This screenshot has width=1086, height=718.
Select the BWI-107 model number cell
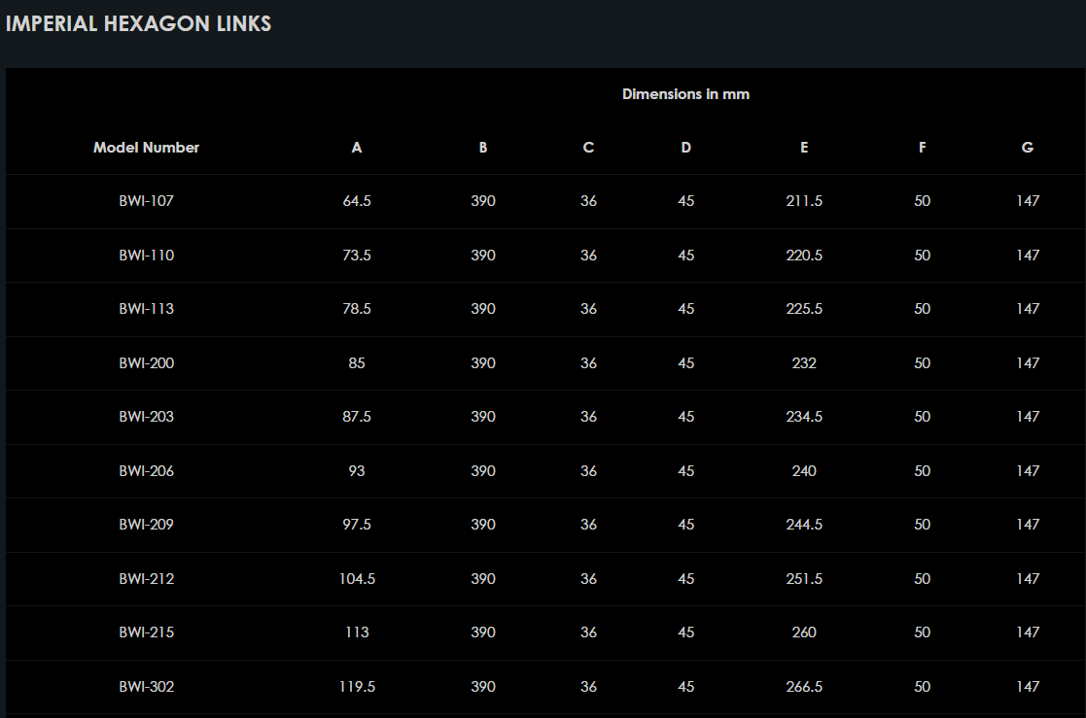tap(147, 201)
